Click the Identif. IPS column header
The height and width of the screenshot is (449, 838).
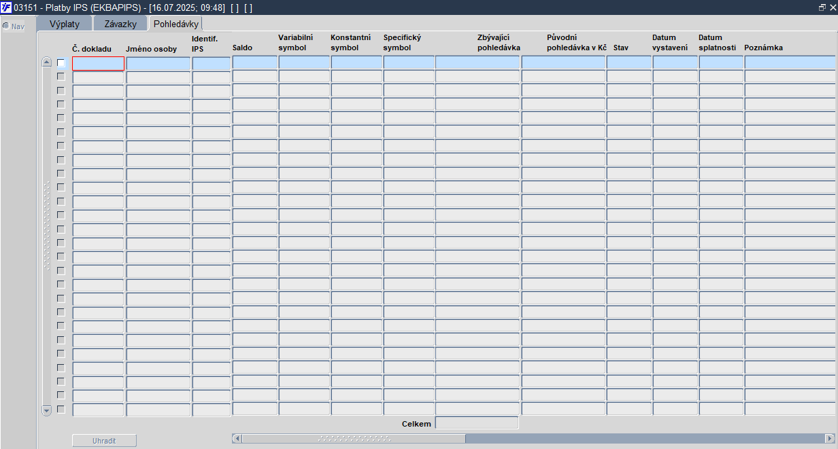[205, 44]
